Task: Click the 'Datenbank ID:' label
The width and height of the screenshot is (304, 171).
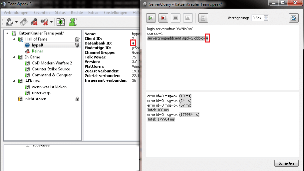Action: click(x=98, y=43)
